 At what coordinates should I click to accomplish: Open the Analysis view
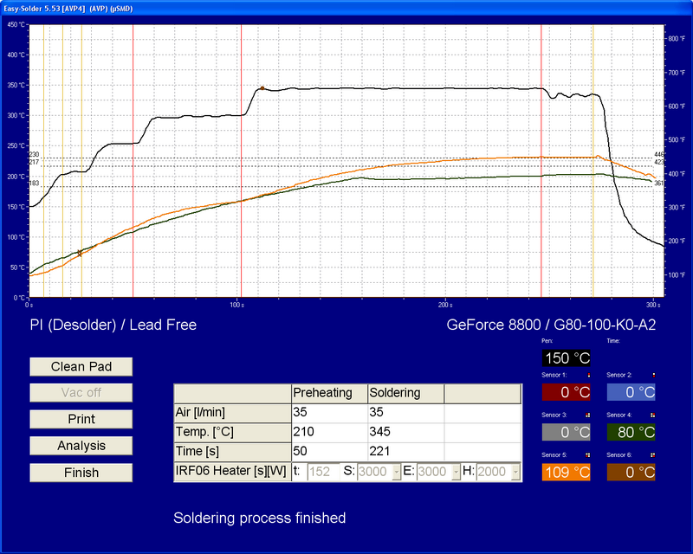tap(81, 446)
